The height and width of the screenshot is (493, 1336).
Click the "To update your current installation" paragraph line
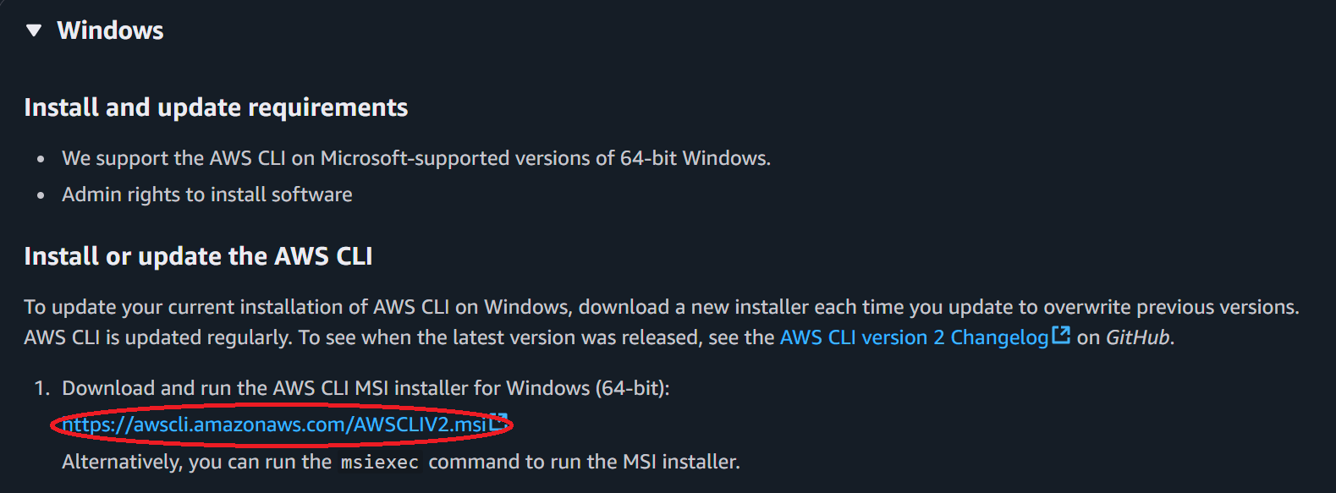coord(661,307)
